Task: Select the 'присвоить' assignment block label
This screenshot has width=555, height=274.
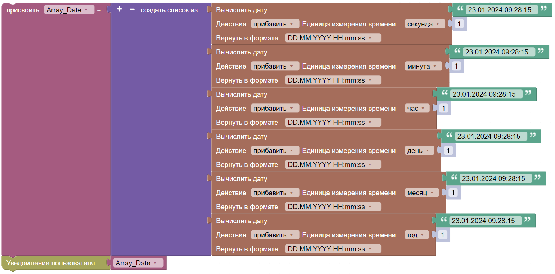Action: click(x=23, y=10)
